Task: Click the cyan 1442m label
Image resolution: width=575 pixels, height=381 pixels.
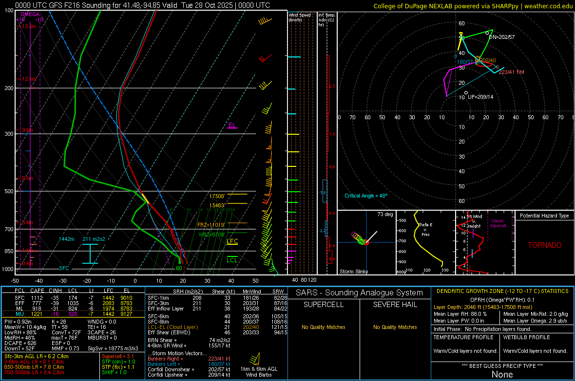Action: [x=66, y=239]
